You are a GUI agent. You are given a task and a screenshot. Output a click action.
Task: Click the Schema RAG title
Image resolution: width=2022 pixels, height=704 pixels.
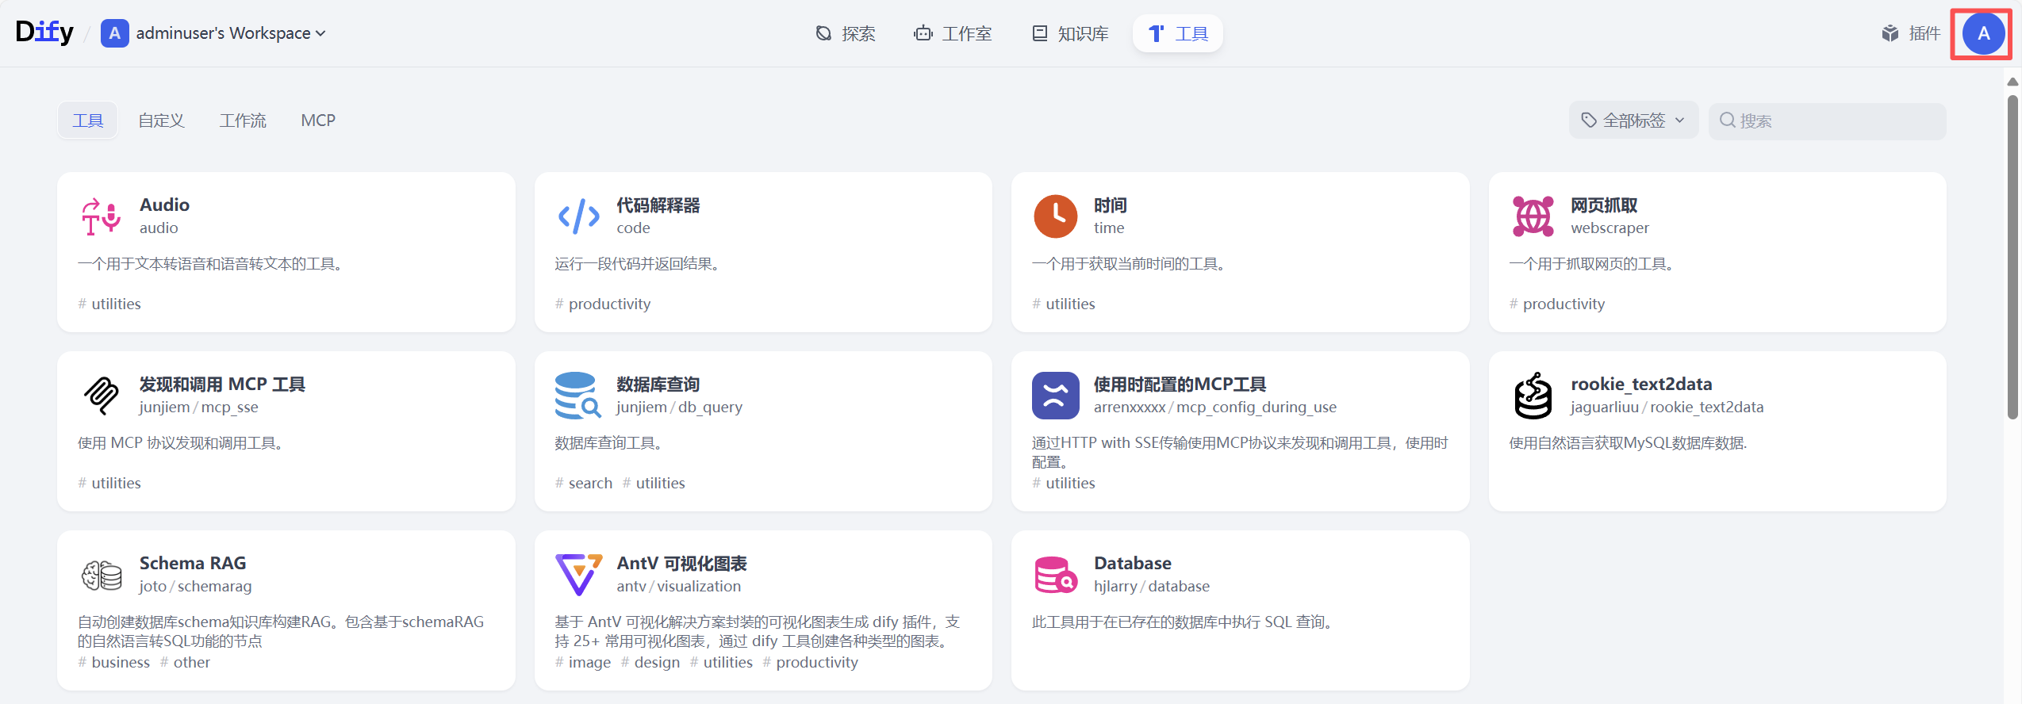click(193, 563)
